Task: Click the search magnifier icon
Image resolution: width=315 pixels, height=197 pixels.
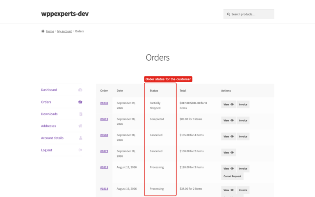Action: (x=228, y=14)
